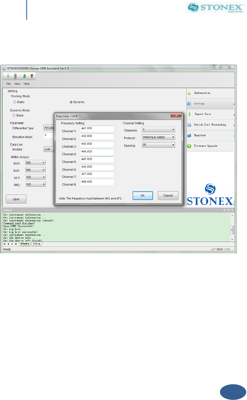Viewport: 247px width, 400px height.
Task: Switch to the State output tab
Action: [x=25, y=244]
